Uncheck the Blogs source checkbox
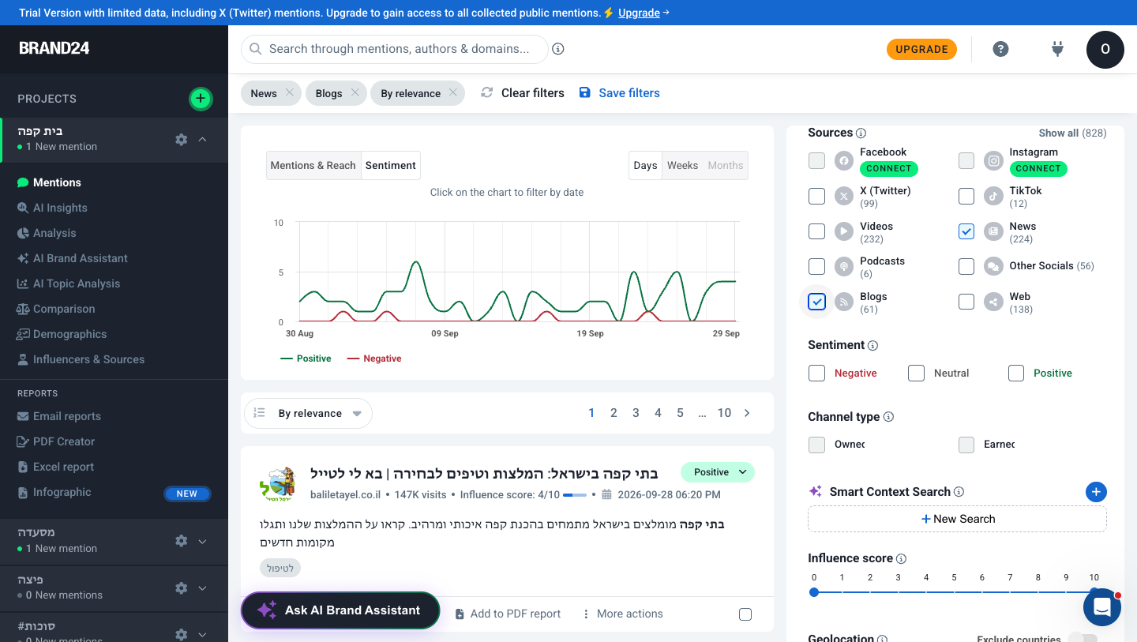The width and height of the screenshot is (1137, 642). (816, 302)
